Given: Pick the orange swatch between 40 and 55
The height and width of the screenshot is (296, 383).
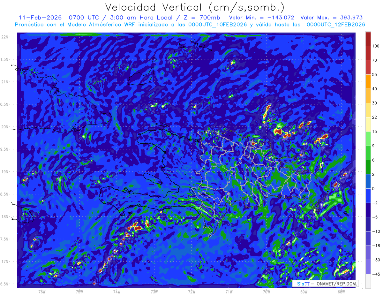Looking at the screenshot, I should 368,81.
